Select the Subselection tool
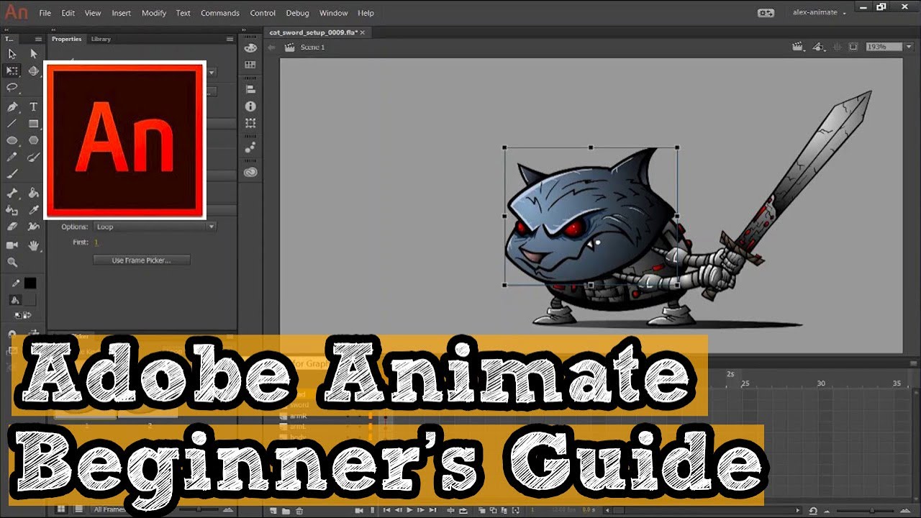 click(x=33, y=54)
